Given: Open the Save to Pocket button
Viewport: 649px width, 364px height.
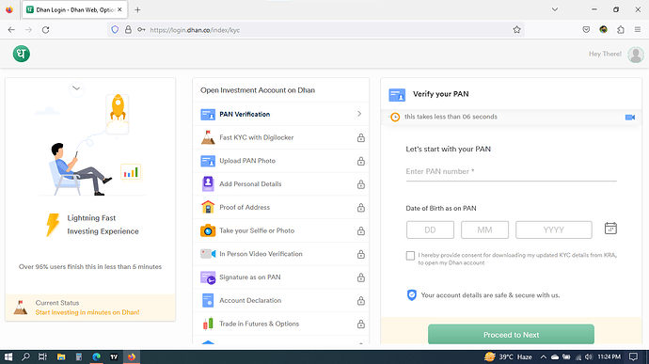Looking at the screenshot, I should click(x=586, y=30).
